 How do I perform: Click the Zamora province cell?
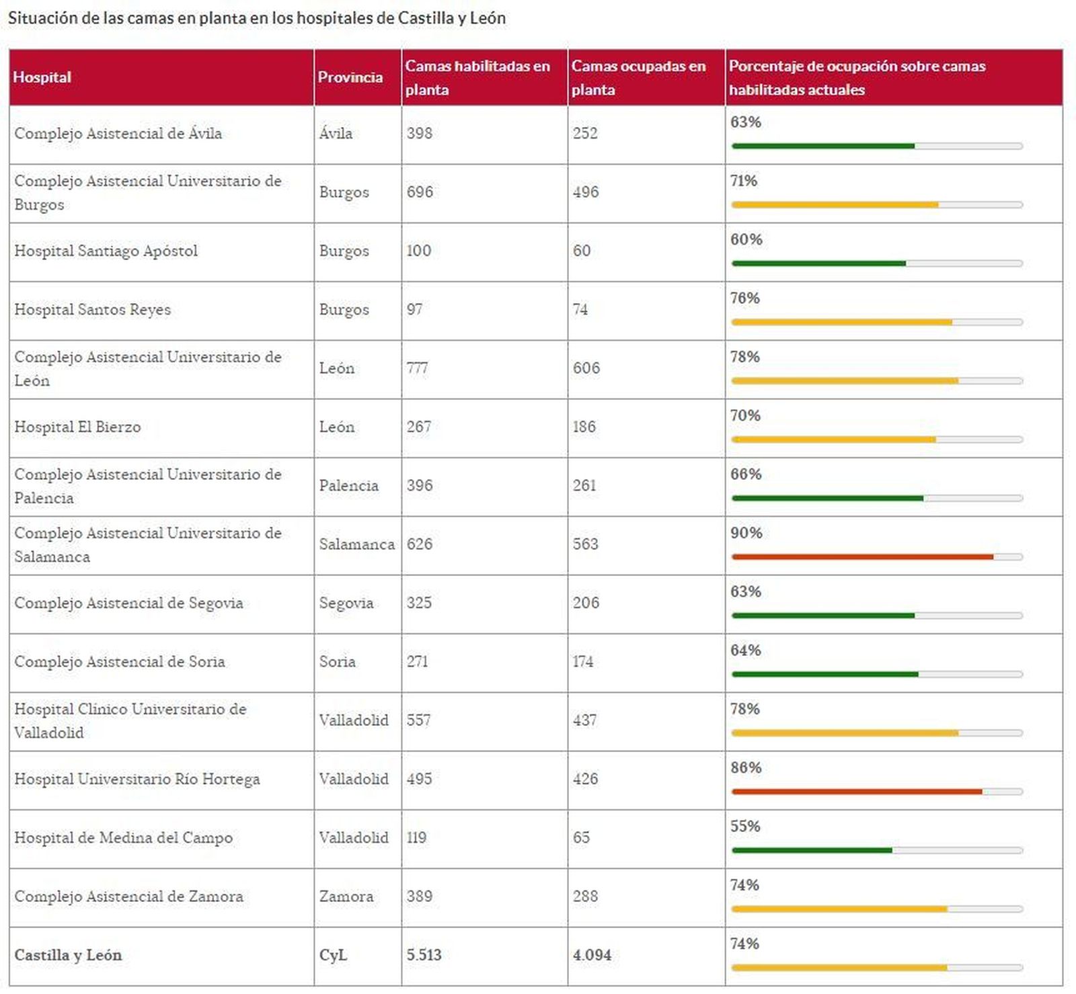click(346, 897)
